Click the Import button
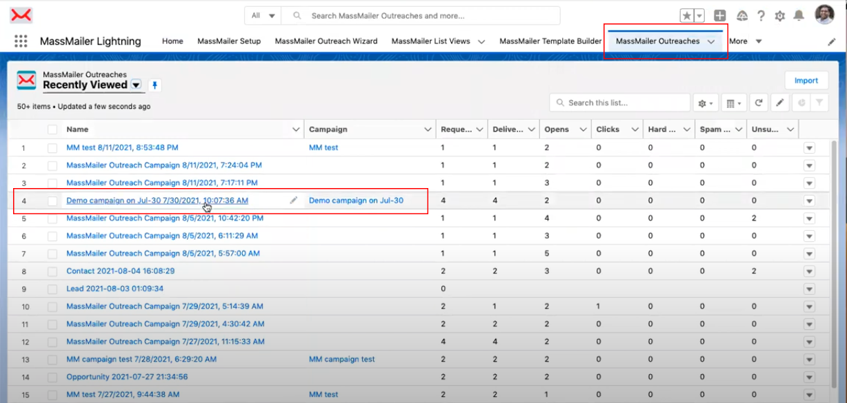Screen dimensions: 847x403 pyautogui.click(x=806, y=81)
